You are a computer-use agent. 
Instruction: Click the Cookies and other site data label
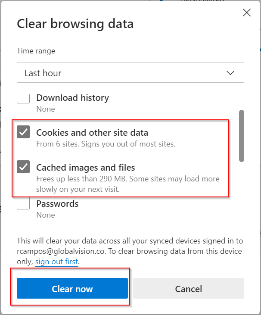pyautogui.click(x=92, y=132)
